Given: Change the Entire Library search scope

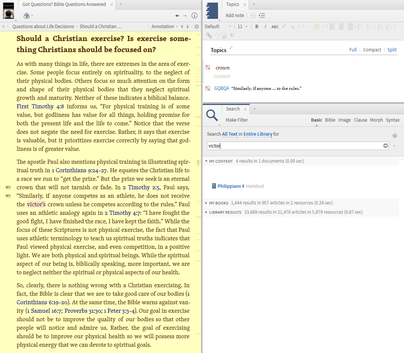Looking at the screenshot, I should [x=258, y=134].
